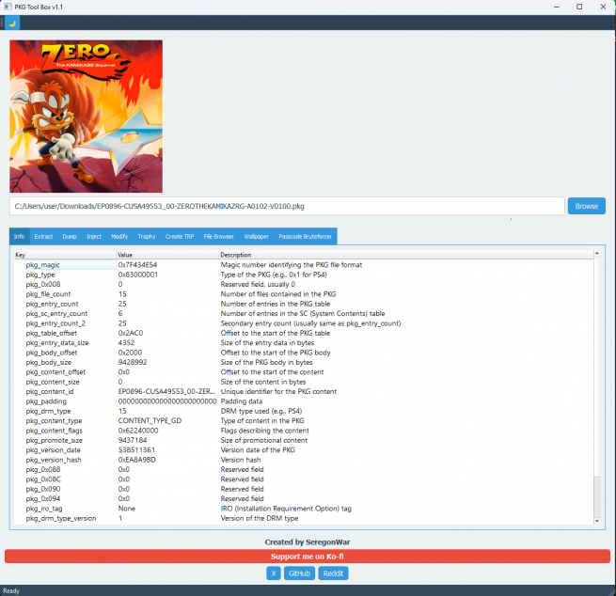
Task: Click the table scrollbar up arrow
Action: click(x=597, y=254)
